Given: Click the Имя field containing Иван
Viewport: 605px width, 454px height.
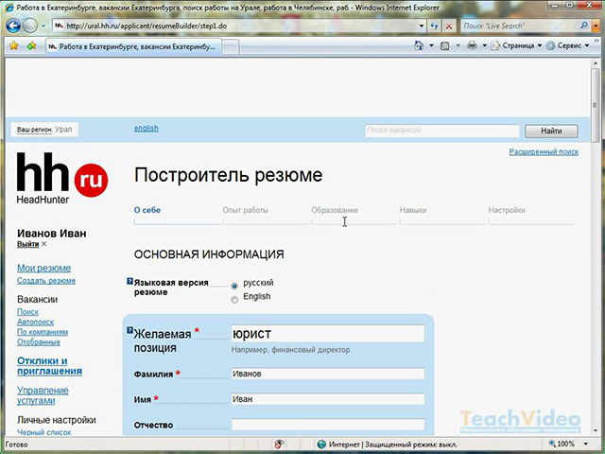Looking at the screenshot, I should 328,399.
